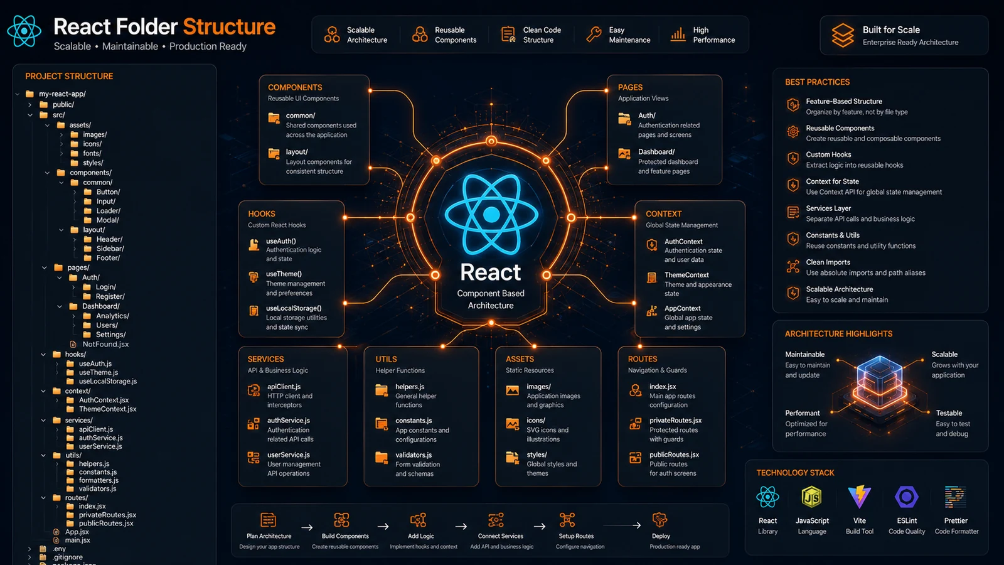Image resolution: width=1004 pixels, height=565 pixels.
Task: Click the Deploy step icon
Action: coord(660,520)
